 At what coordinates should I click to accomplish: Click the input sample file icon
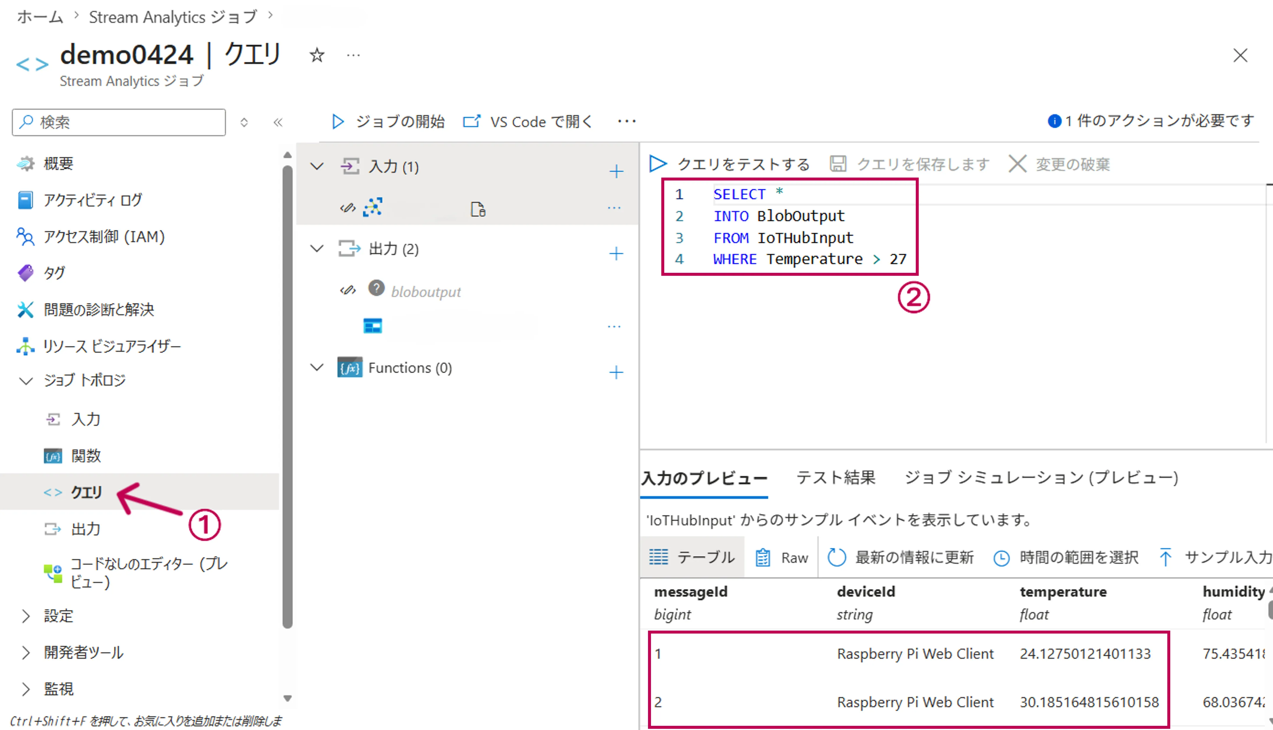tap(478, 209)
